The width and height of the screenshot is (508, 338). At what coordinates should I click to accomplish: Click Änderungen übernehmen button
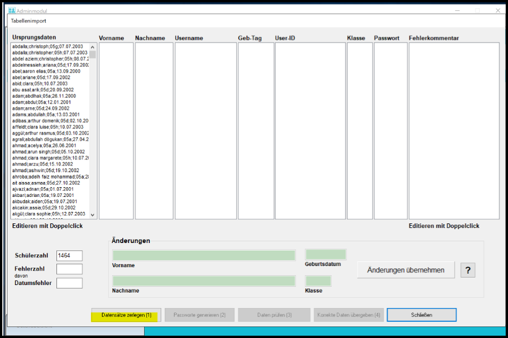405,269
